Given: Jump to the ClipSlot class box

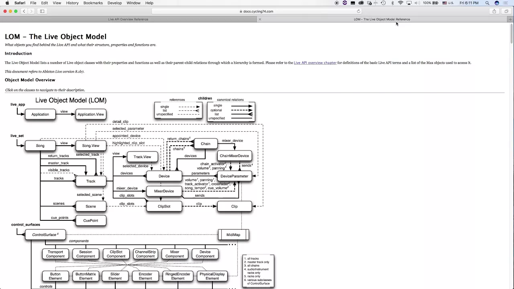Looking at the screenshot, I should click(x=164, y=206).
